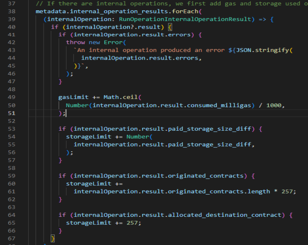Click allocated_destination_contract on line 64

point(225,215)
